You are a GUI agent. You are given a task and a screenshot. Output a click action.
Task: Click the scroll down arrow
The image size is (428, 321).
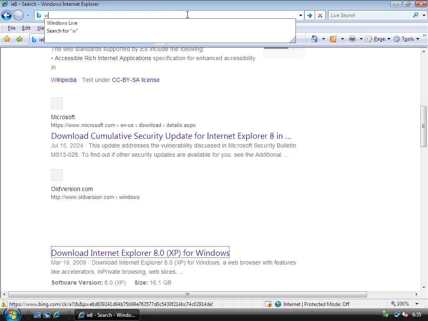[x=424, y=288]
